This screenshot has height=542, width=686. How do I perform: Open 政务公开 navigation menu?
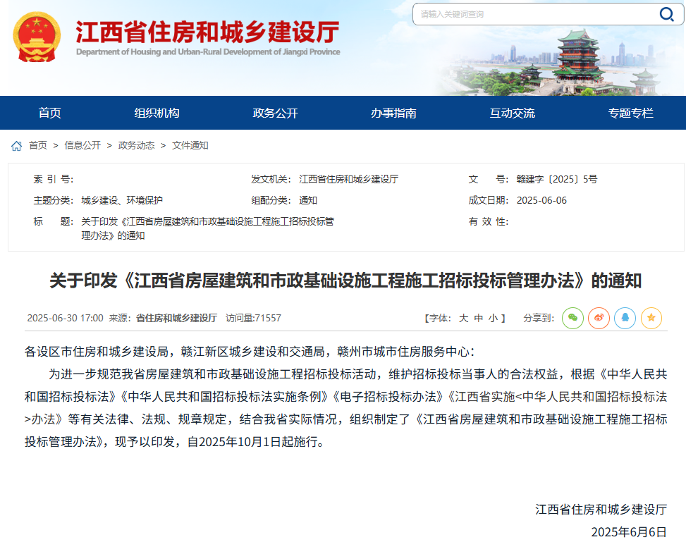[x=275, y=113]
